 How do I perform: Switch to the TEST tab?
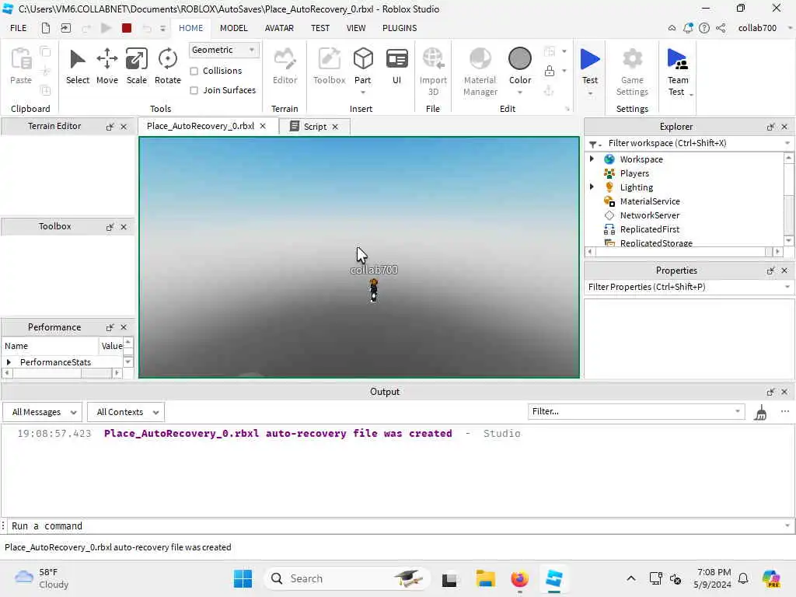pyautogui.click(x=320, y=28)
